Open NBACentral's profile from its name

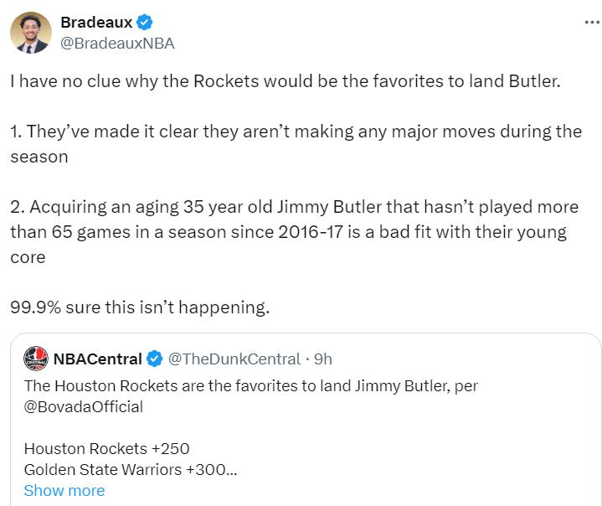pos(97,359)
